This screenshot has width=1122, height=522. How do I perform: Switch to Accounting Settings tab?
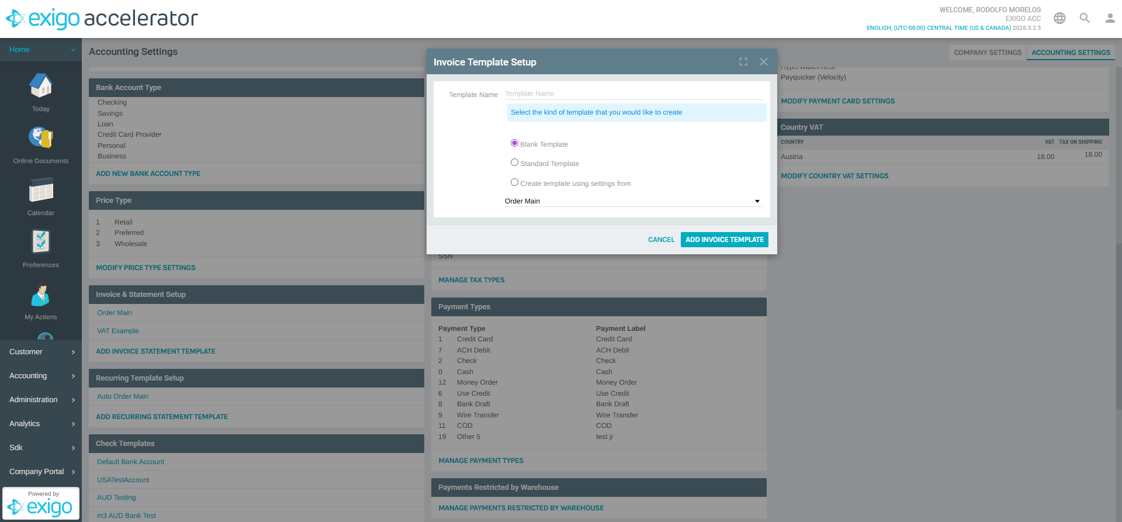tap(1071, 53)
